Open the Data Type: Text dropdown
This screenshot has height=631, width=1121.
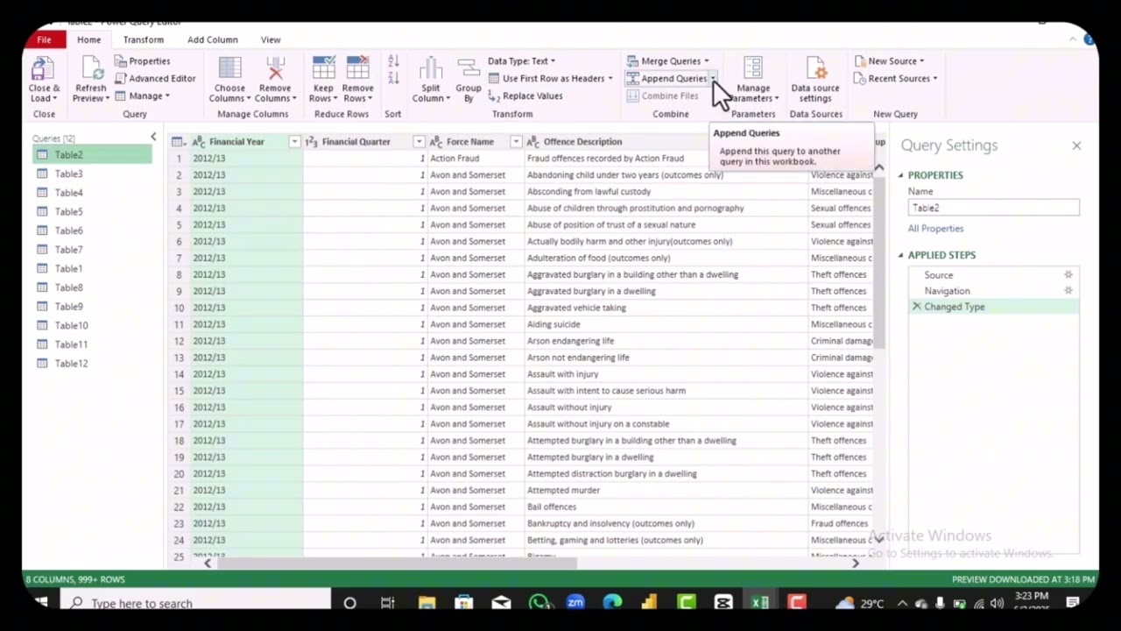pyautogui.click(x=521, y=61)
